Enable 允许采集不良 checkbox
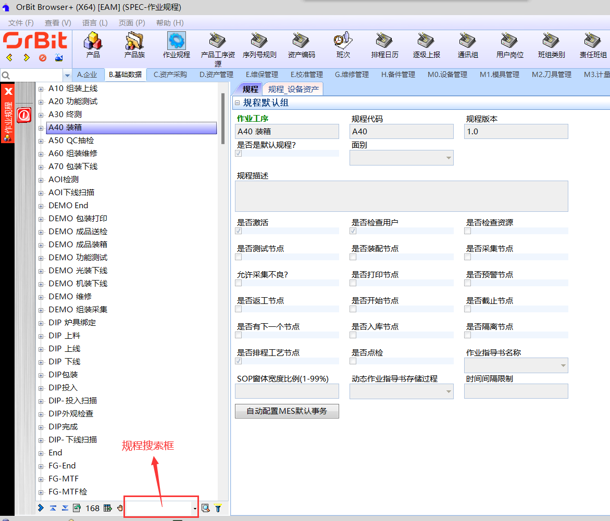 tap(239, 283)
